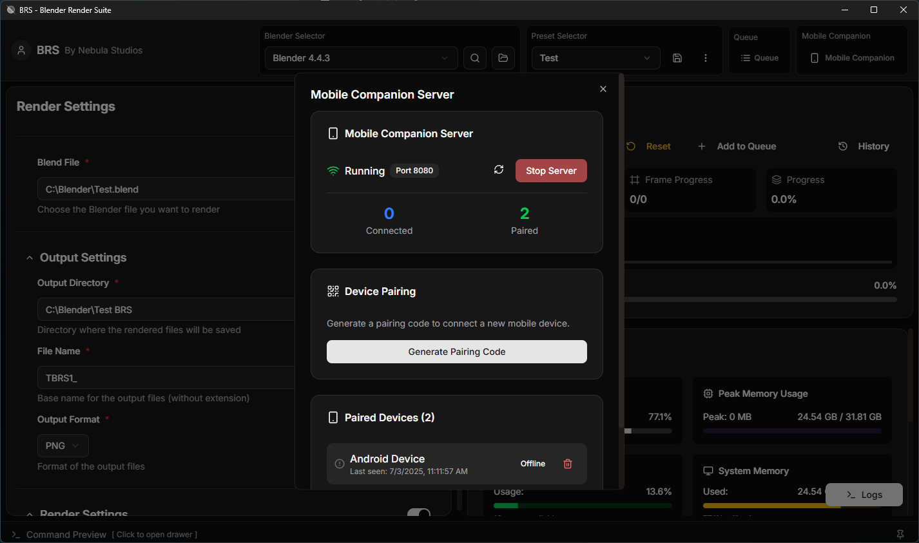
Task: Open preset more options three-dot menu
Action: tap(706, 58)
